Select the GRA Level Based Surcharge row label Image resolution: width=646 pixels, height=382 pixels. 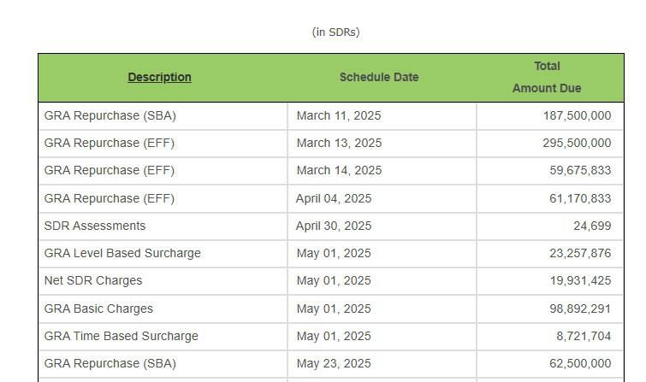click(x=122, y=253)
